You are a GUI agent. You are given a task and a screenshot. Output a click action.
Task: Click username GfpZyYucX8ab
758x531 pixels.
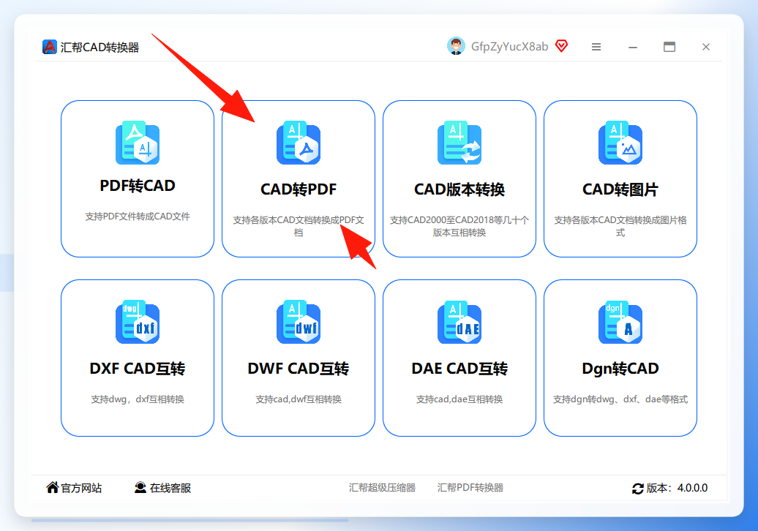(509, 46)
